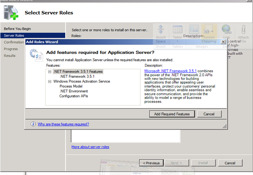The image size is (253, 175).
Task: Open 'Why are these features required?' link
Action: pos(63,124)
